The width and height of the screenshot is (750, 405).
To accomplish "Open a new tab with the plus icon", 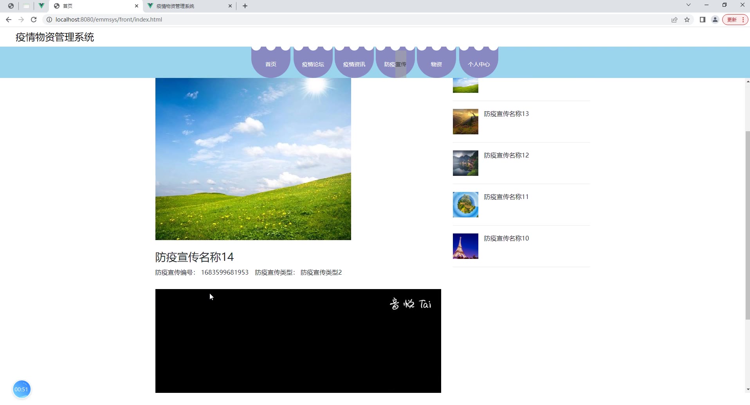I will [x=245, y=6].
